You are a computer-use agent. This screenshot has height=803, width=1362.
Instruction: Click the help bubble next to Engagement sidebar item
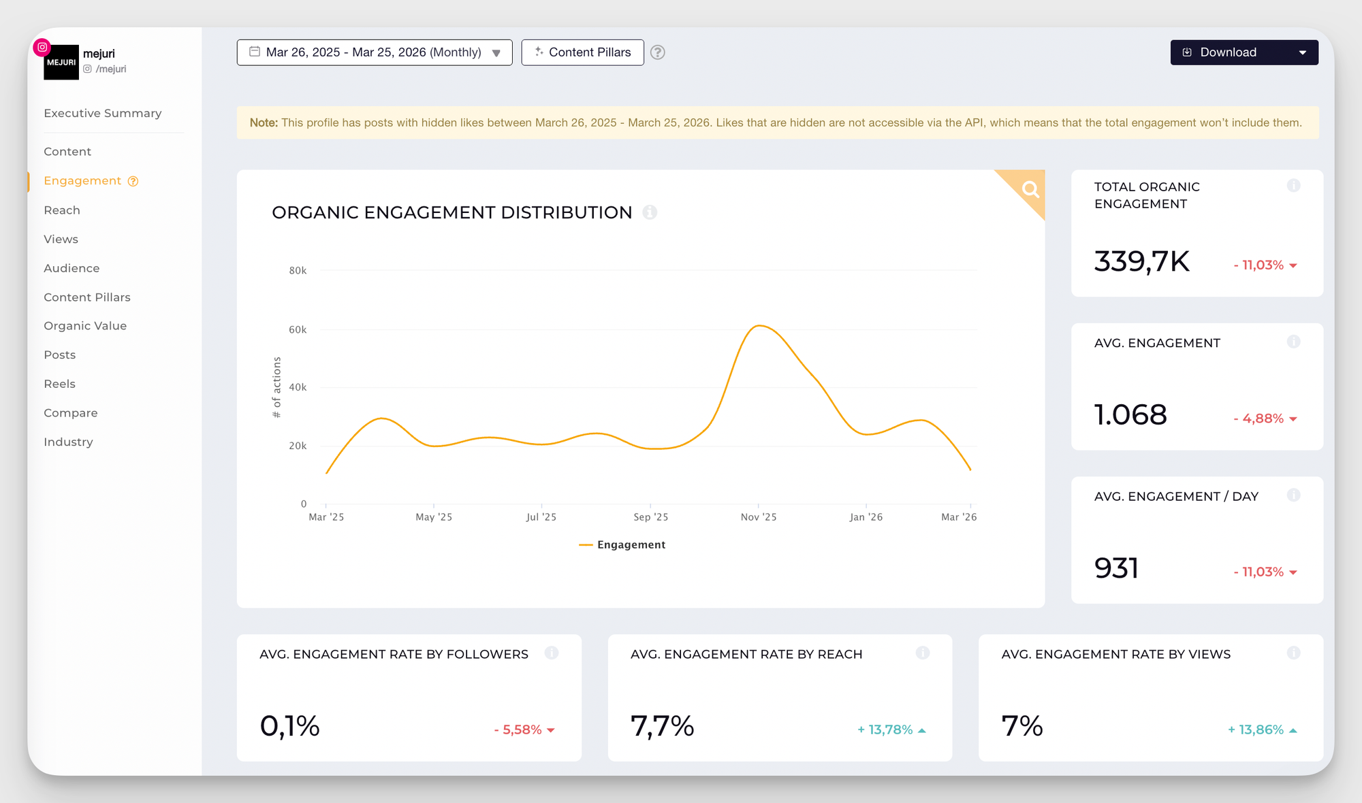tap(131, 181)
